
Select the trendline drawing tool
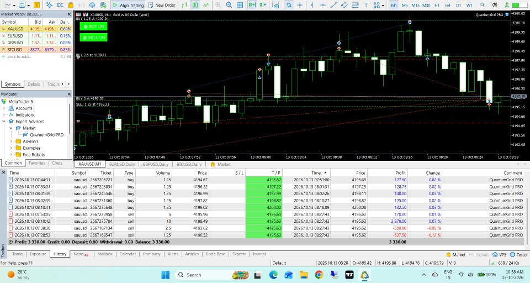[x=333, y=5]
